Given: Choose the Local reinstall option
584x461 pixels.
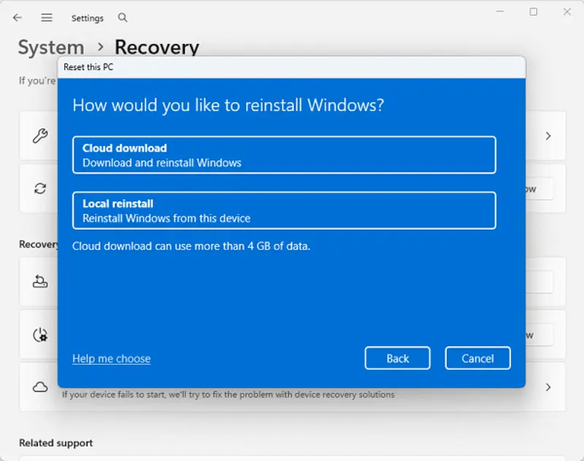Looking at the screenshot, I should pos(284,210).
